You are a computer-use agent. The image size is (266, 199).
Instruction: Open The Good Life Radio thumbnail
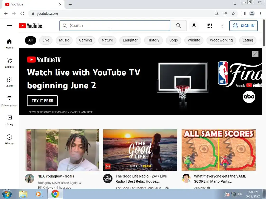pos(140,150)
